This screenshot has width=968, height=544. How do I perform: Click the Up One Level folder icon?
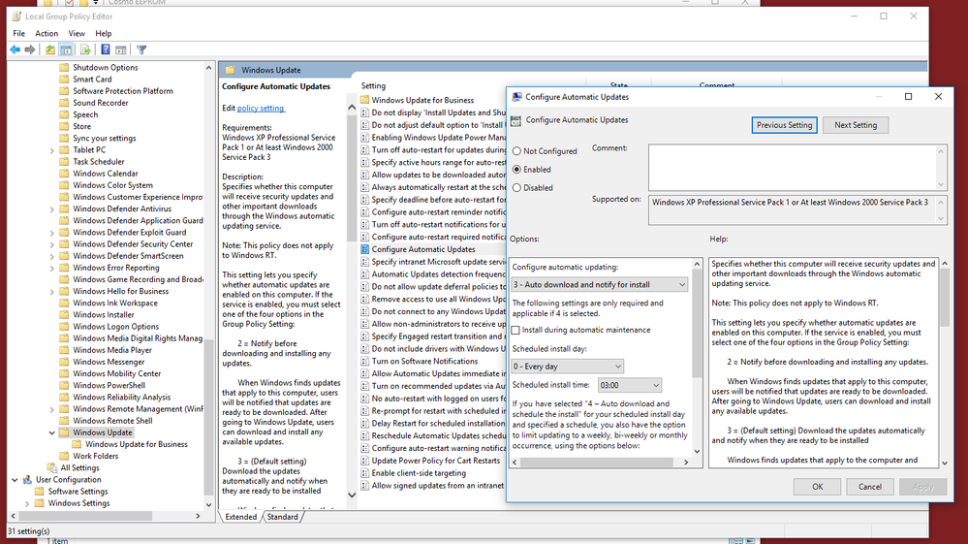(50, 50)
